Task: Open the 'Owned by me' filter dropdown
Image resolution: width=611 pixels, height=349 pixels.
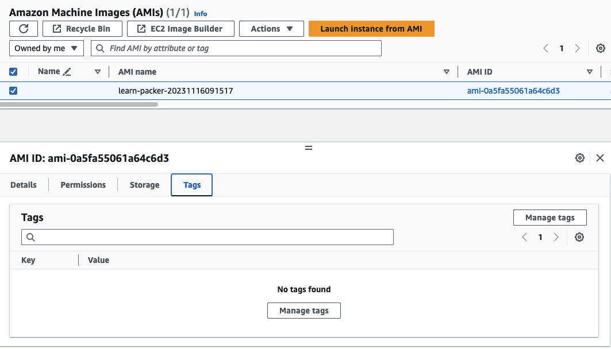Action: [x=47, y=48]
